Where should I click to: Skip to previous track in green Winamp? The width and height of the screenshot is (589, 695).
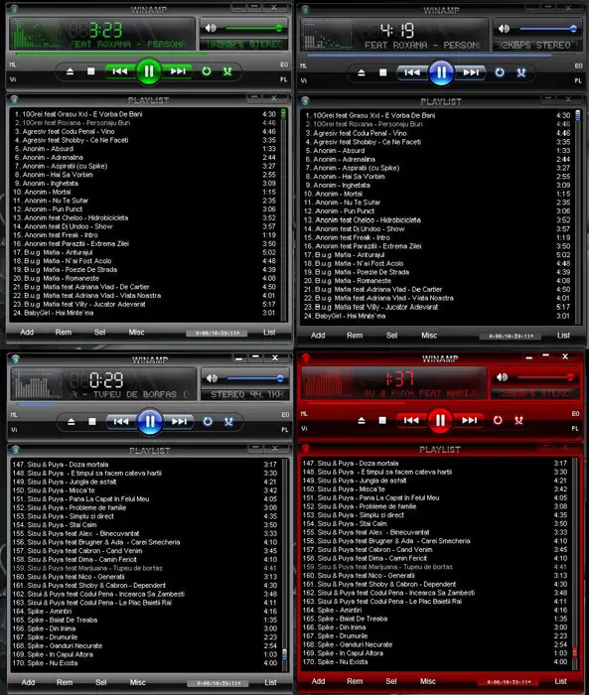(x=120, y=71)
